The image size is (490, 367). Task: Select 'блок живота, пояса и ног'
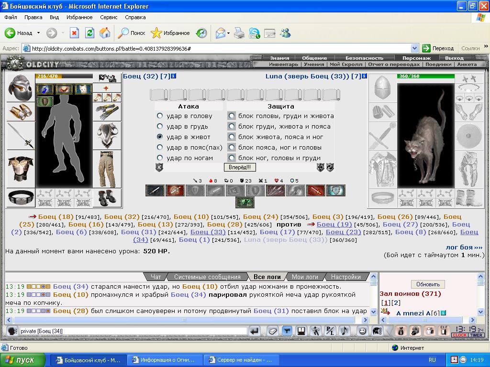click(x=232, y=137)
